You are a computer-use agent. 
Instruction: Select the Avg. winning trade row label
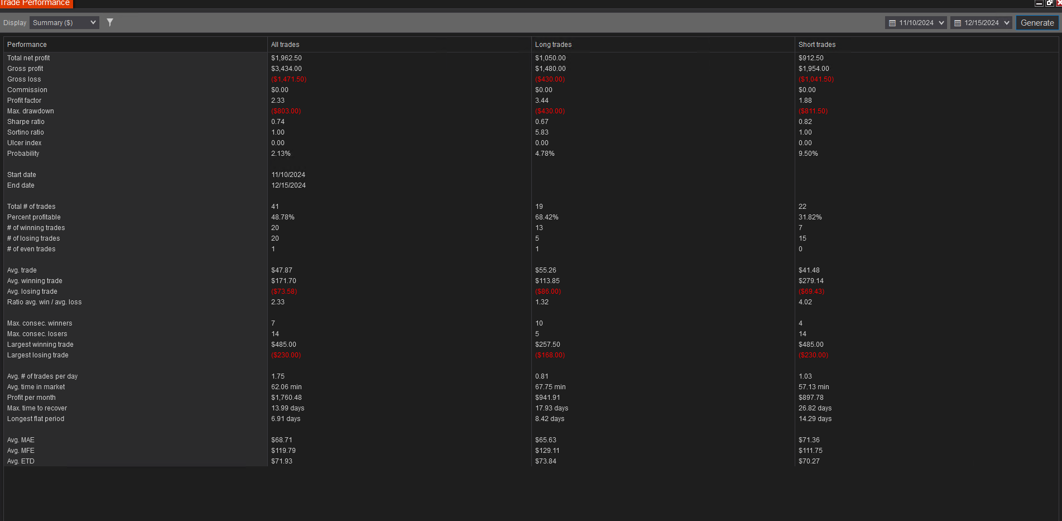(x=35, y=281)
